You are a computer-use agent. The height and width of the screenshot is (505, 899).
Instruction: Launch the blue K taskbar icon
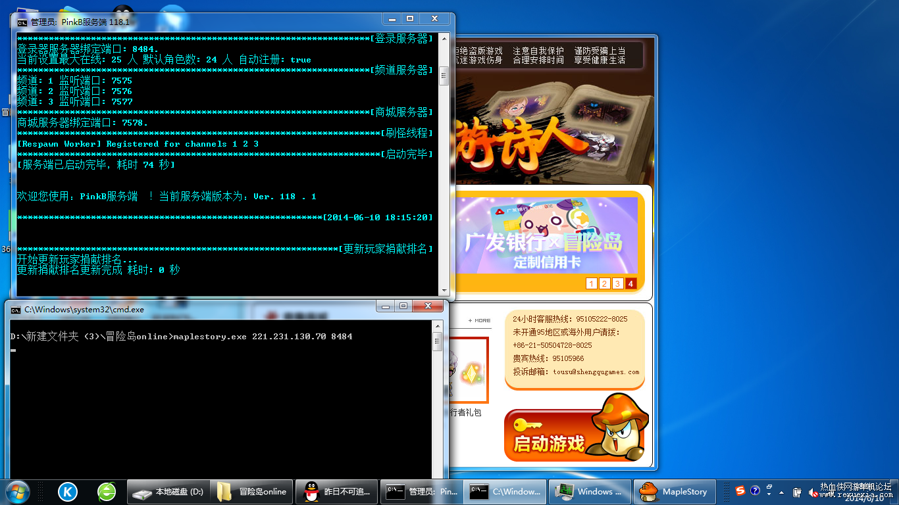pyautogui.click(x=68, y=491)
